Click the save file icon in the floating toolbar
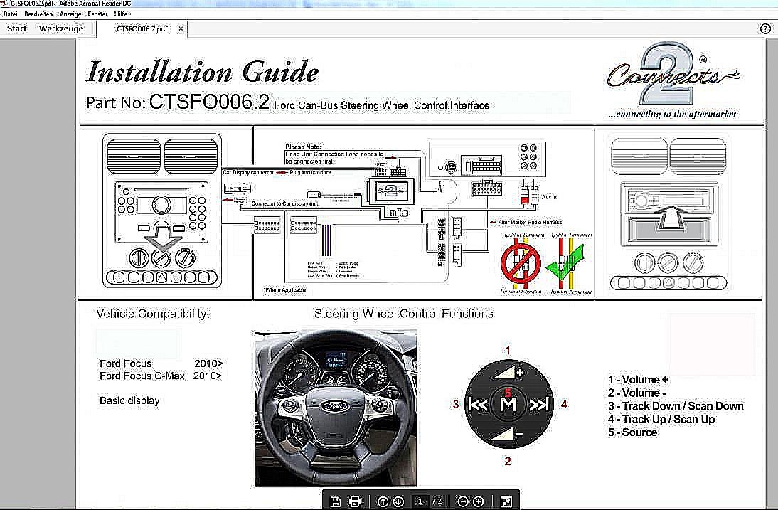 coord(336,501)
